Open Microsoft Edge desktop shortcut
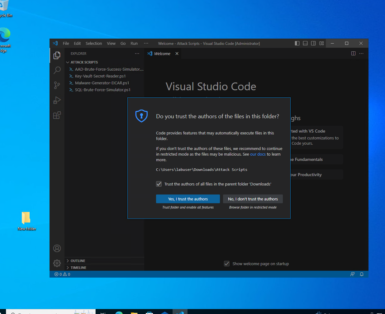 tap(4, 40)
